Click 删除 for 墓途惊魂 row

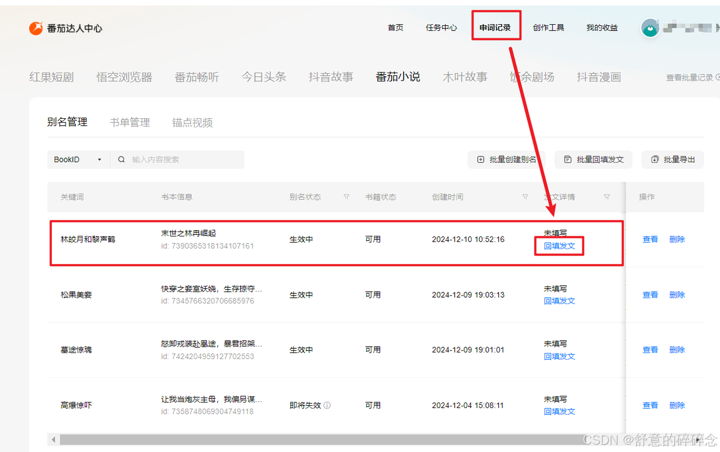(x=677, y=350)
